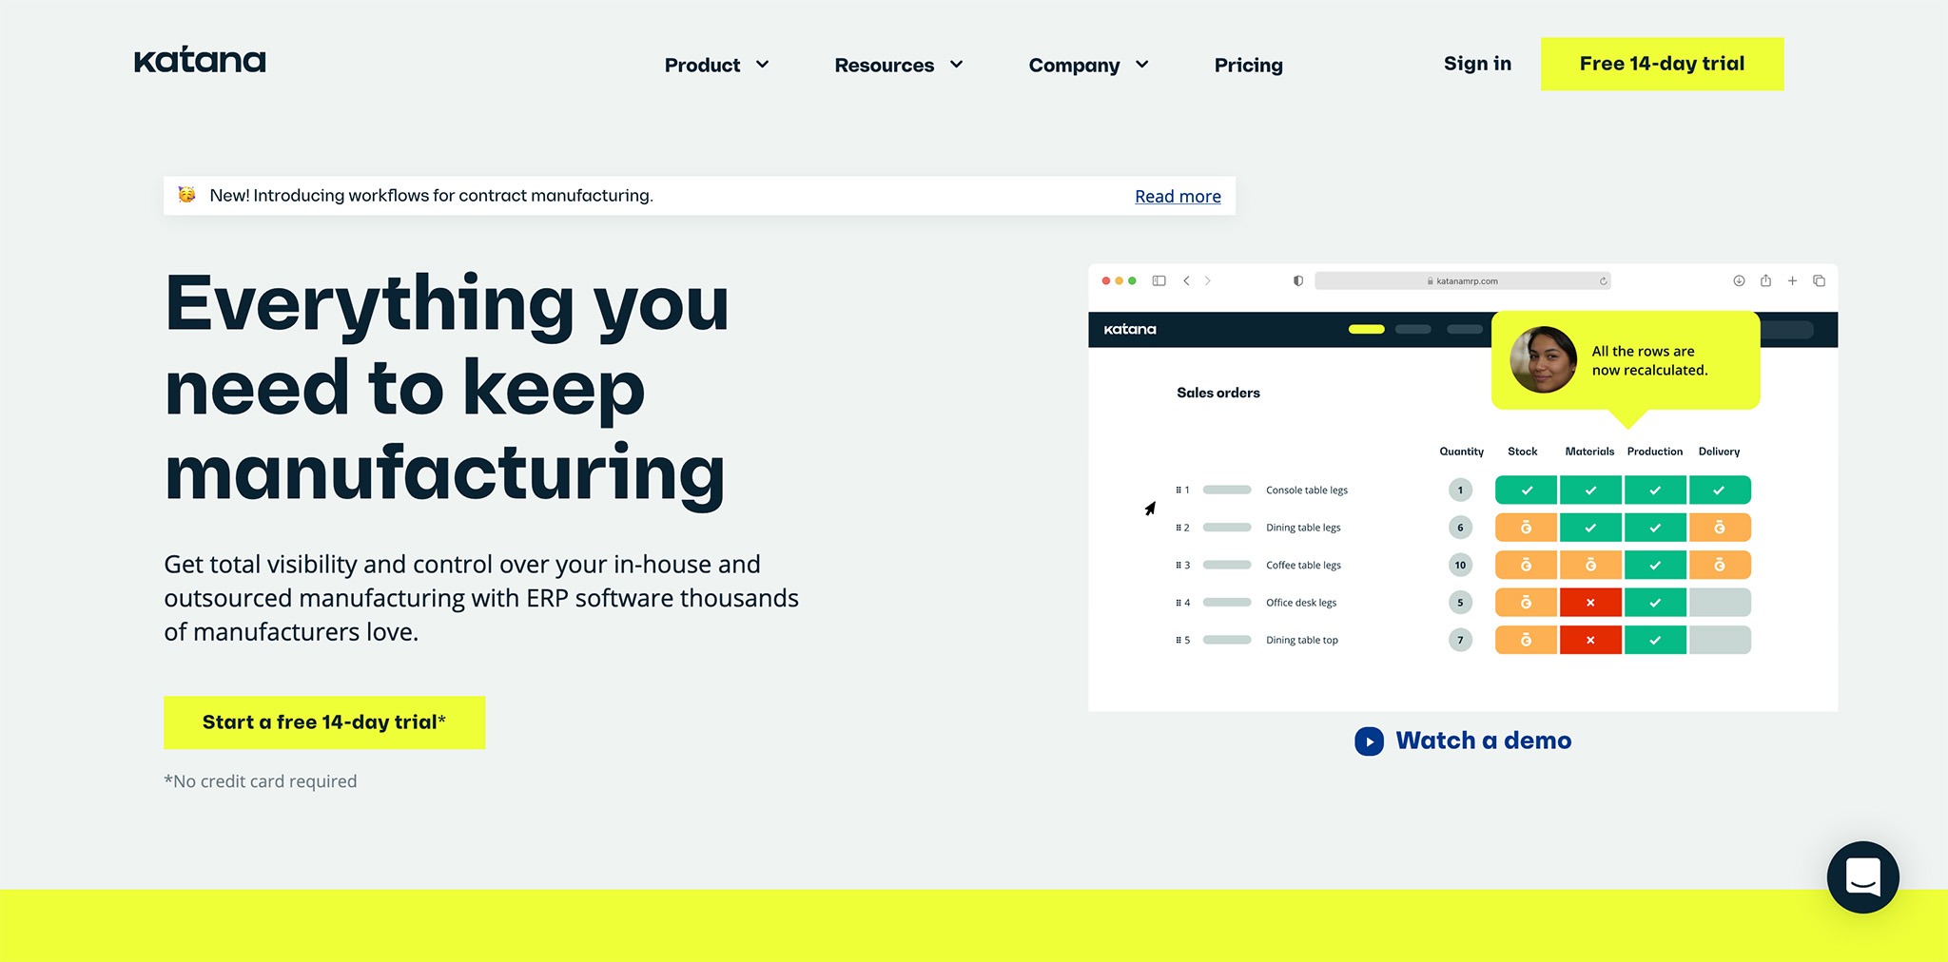Click the Free 14-day trial button

tap(1662, 64)
